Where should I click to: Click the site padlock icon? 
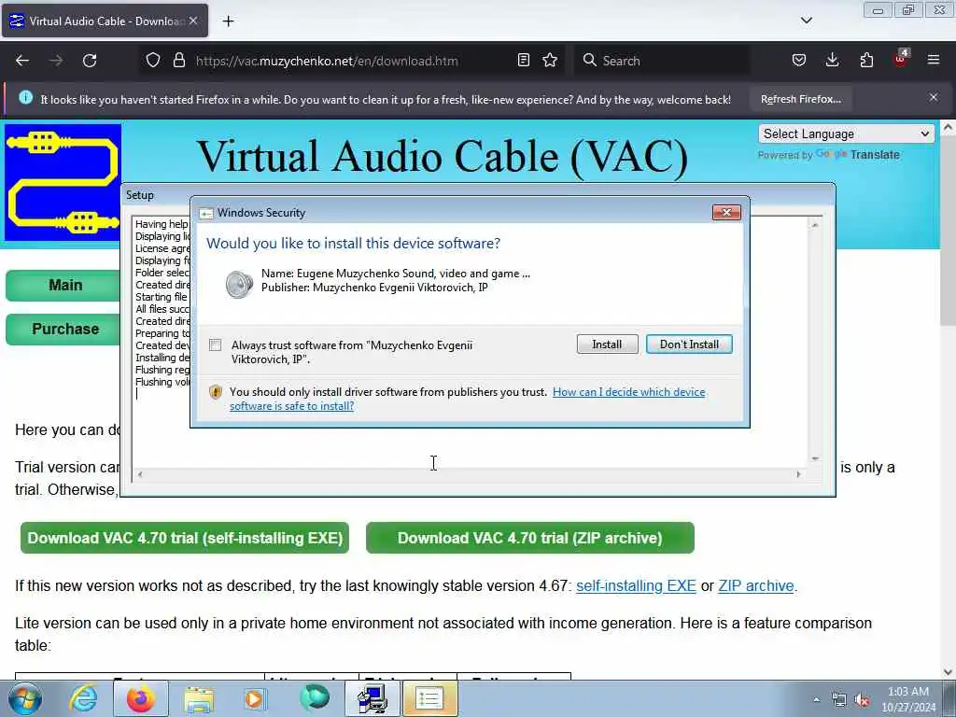coord(178,61)
